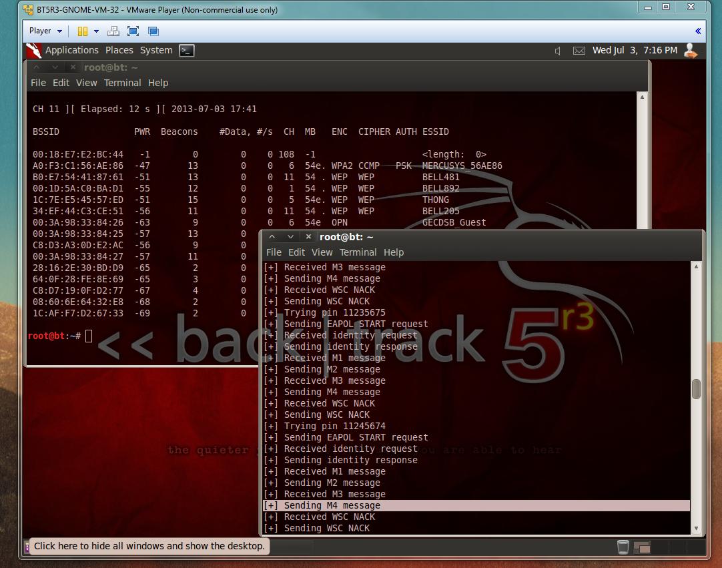Click the volume speaker icon in panel
The image size is (722, 568).
pyautogui.click(x=558, y=51)
